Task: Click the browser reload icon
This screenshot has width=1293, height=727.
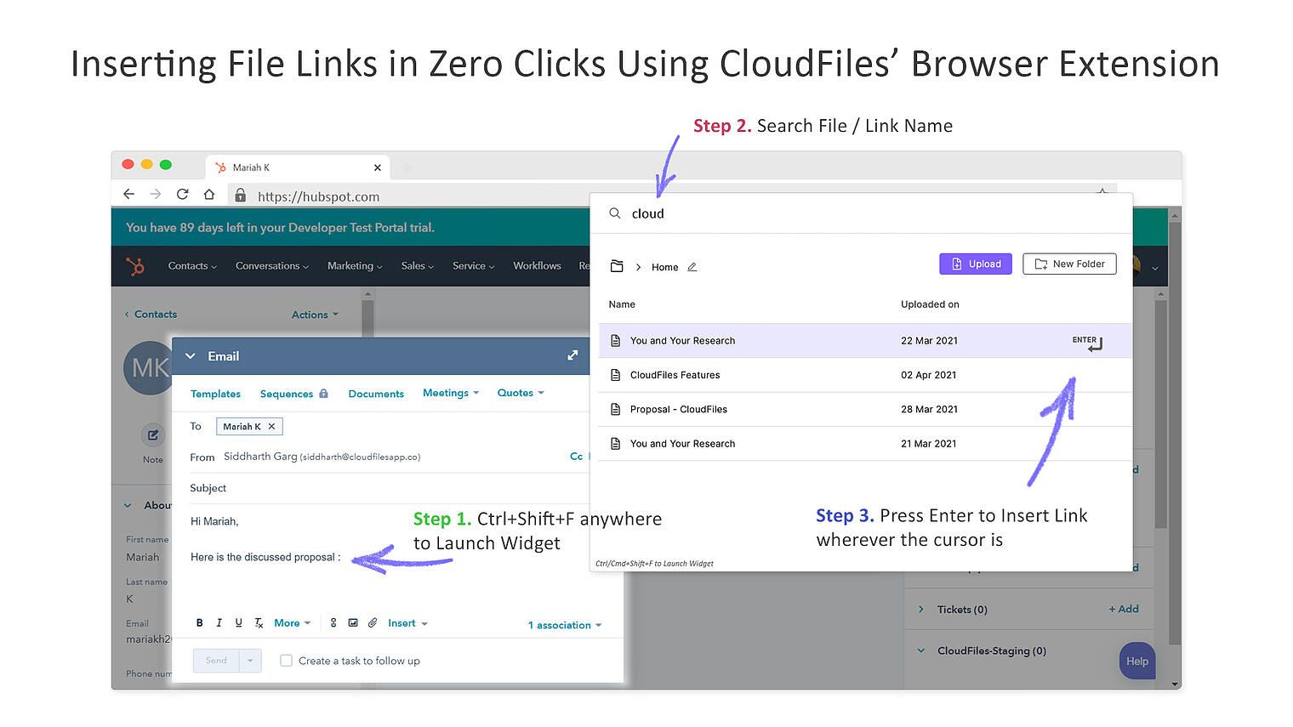Action: (x=182, y=195)
